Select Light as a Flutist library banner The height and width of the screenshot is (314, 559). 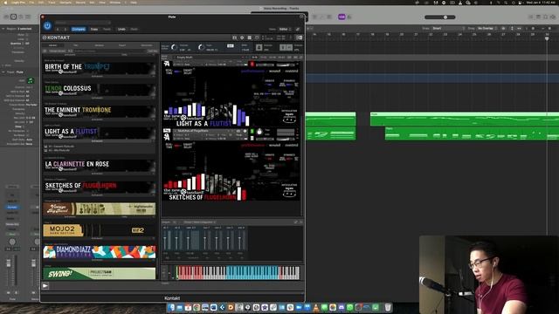pyautogui.click(x=100, y=133)
